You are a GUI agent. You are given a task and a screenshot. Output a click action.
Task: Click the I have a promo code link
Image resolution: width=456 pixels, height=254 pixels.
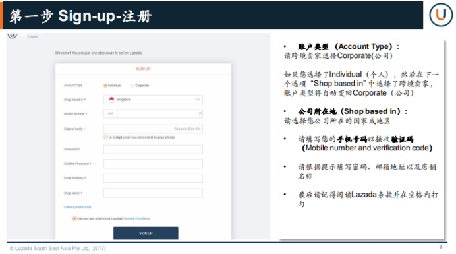tap(77, 207)
